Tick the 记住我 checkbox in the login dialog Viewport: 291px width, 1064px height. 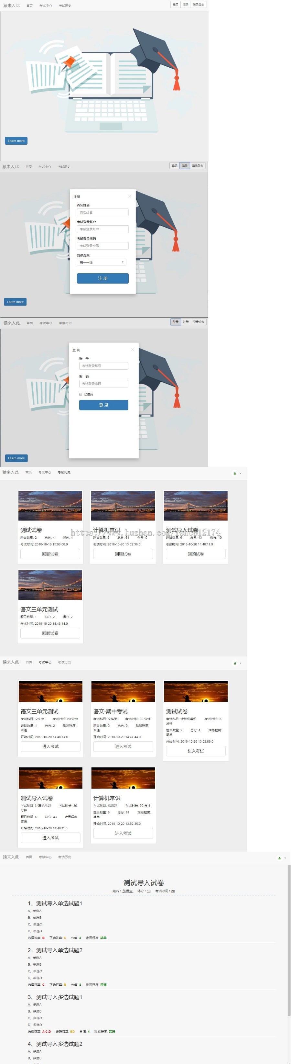(81, 394)
